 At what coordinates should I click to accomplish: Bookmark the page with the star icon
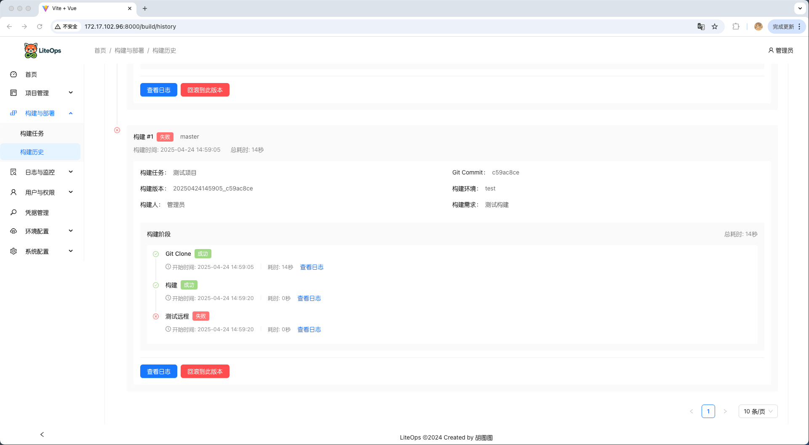click(715, 27)
